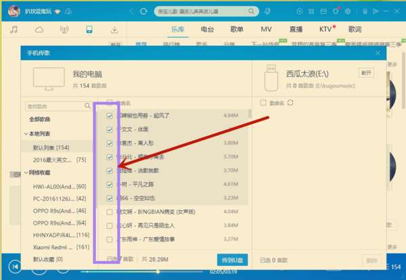Click the 4.61M size of 平凡之路
Image resolution: width=406 pixels, height=280 pixels.
pos(231,184)
